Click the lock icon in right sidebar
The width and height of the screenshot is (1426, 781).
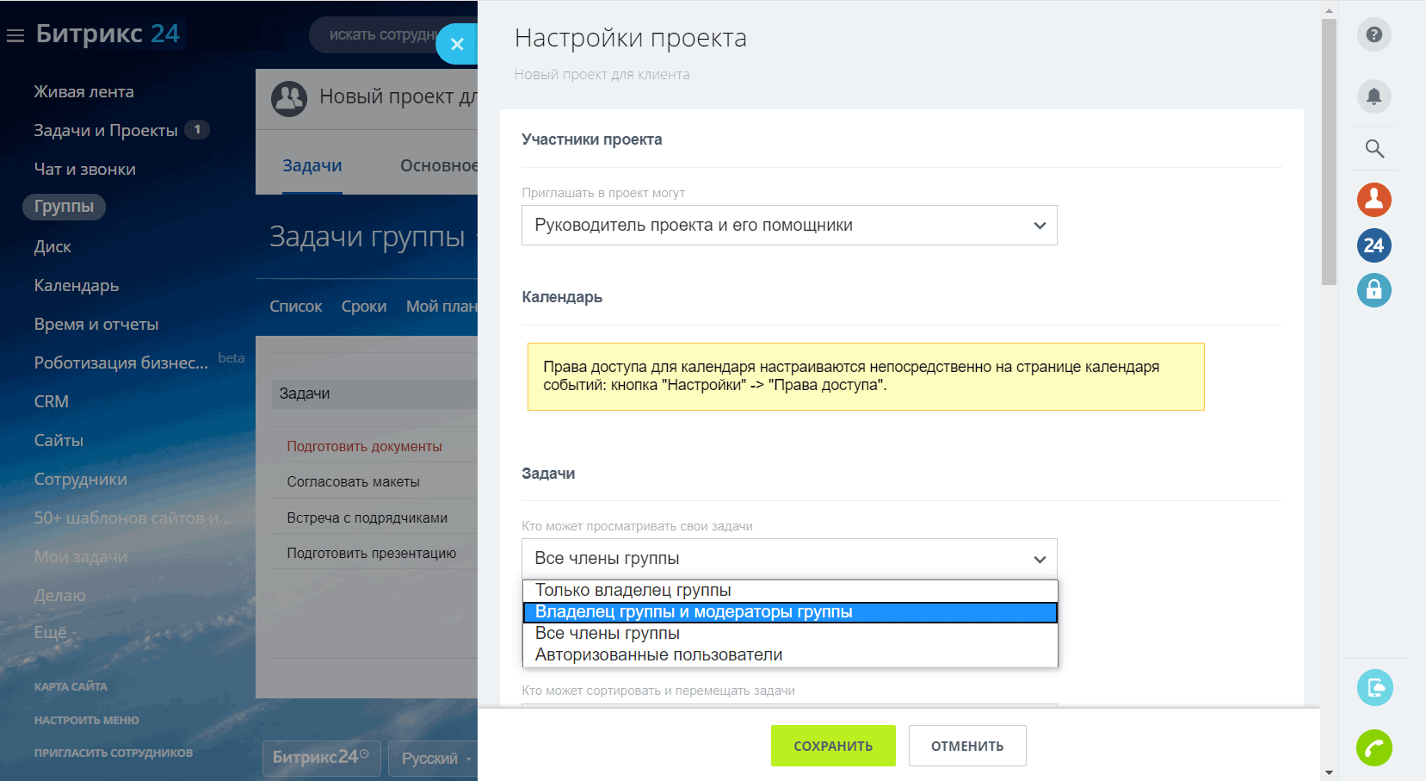(x=1374, y=290)
